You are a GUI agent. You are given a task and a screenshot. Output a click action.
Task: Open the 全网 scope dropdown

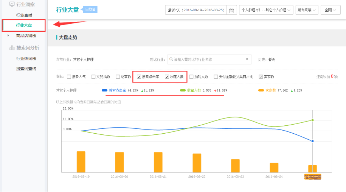tap(330, 10)
